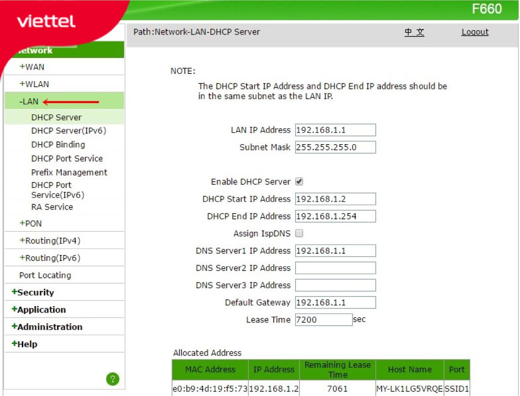520x396 pixels.
Task: Click the Default Gateway field
Action: 335,302
